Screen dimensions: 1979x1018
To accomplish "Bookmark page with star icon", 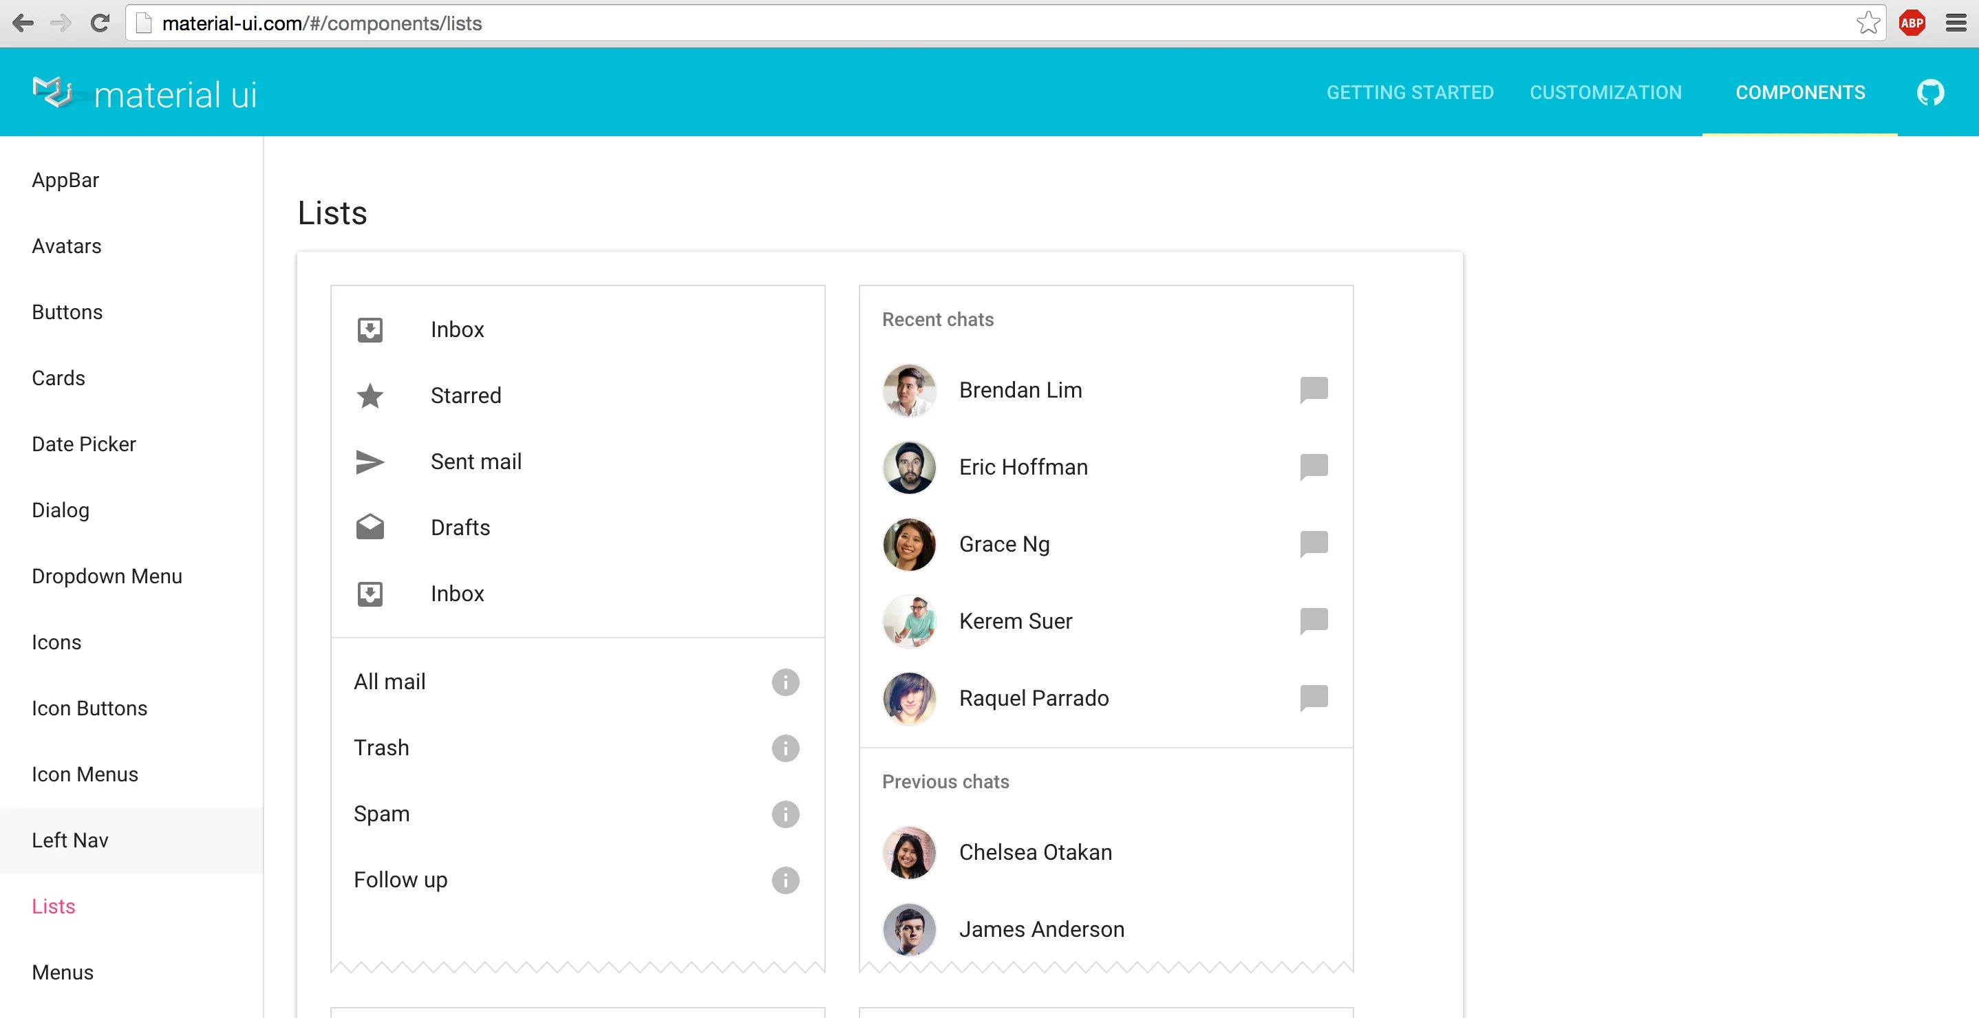I will click(1868, 23).
